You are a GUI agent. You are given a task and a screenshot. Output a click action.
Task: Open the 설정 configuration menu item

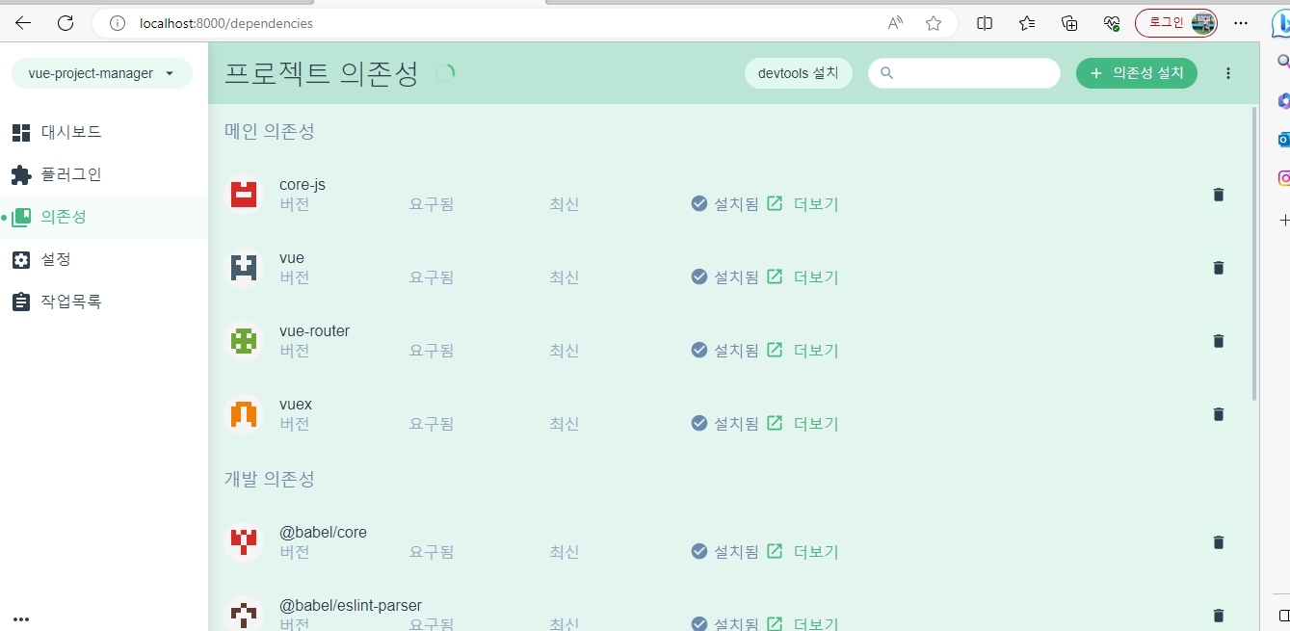(x=104, y=259)
